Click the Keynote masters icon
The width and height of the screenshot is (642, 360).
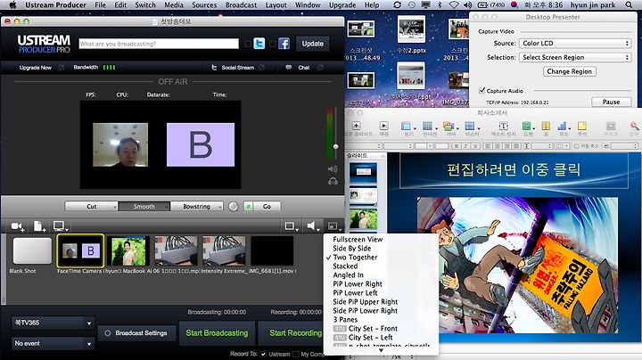[470, 126]
